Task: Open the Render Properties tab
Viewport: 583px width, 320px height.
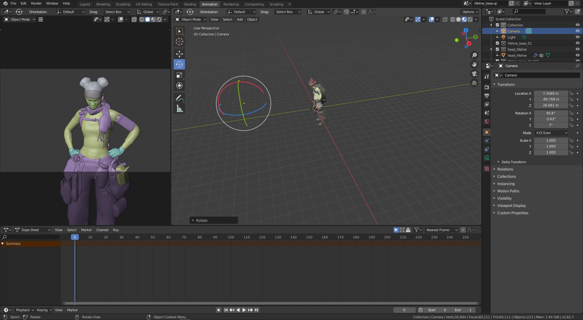Action: click(486, 87)
